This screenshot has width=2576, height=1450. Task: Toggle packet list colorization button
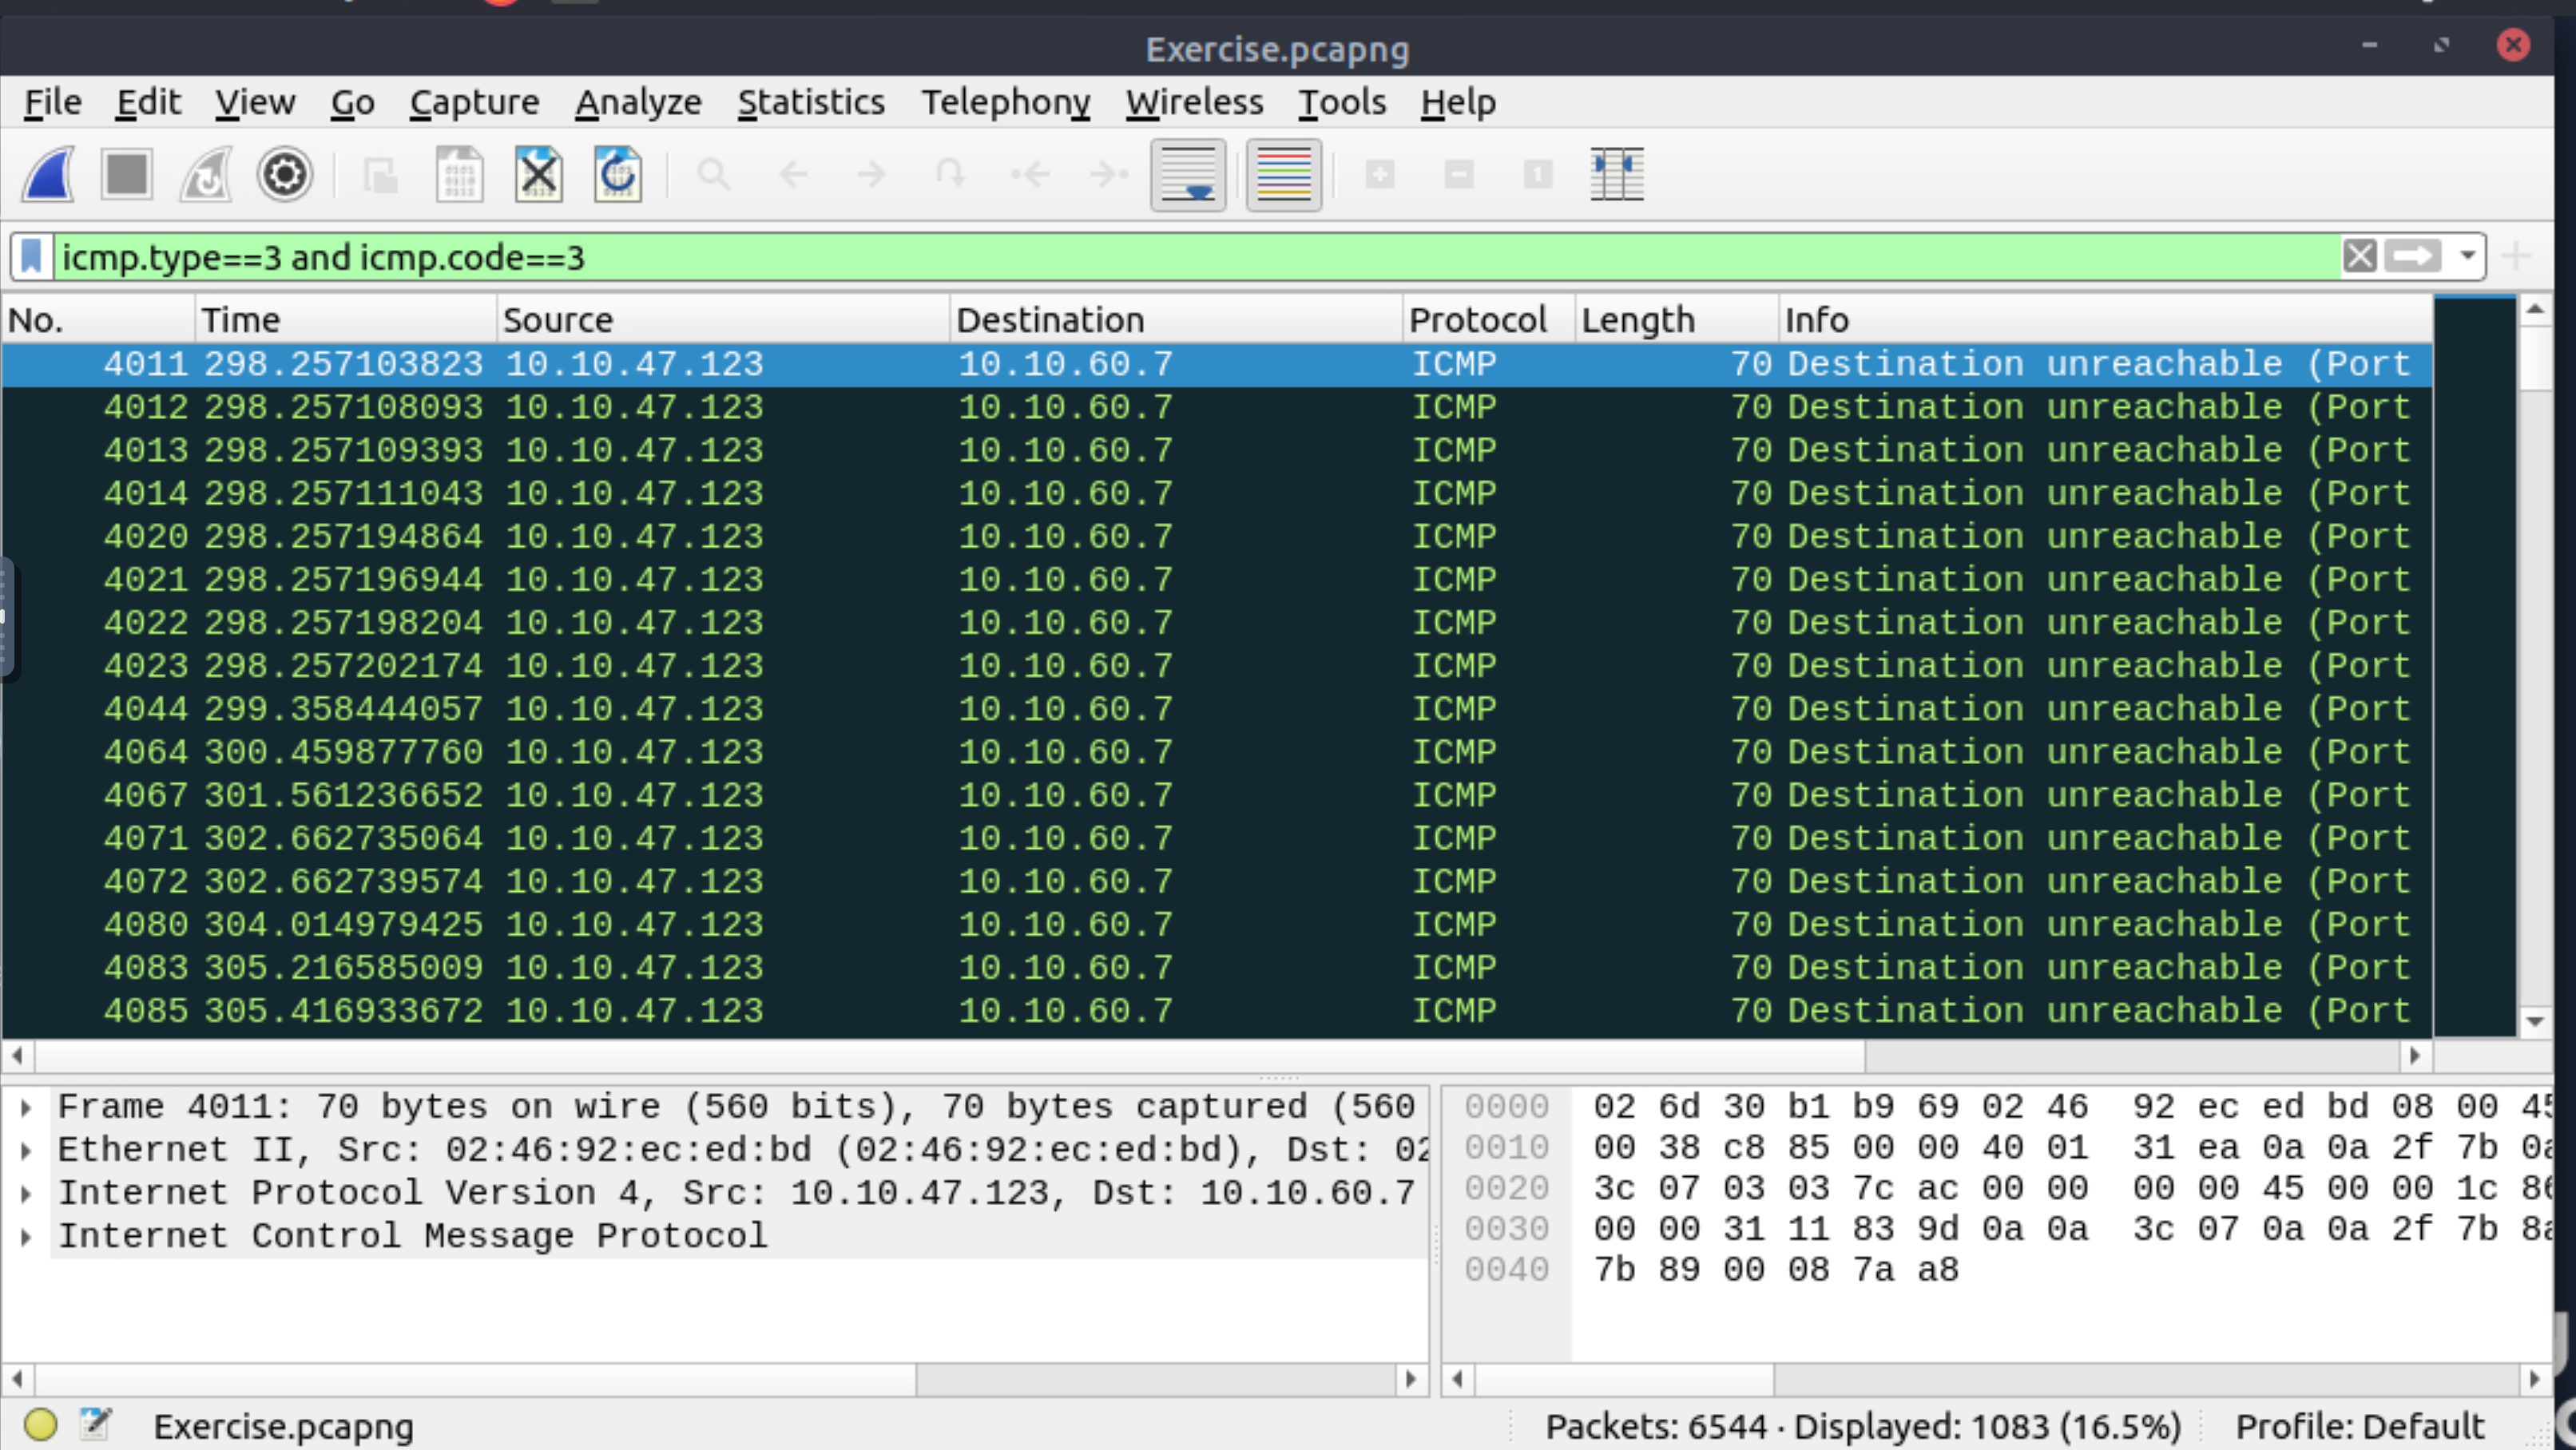[1283, 175]
